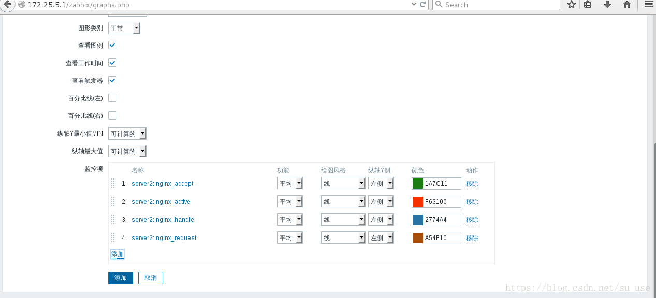Pick blue color swatch 2774A4

[x=418, y=220]
